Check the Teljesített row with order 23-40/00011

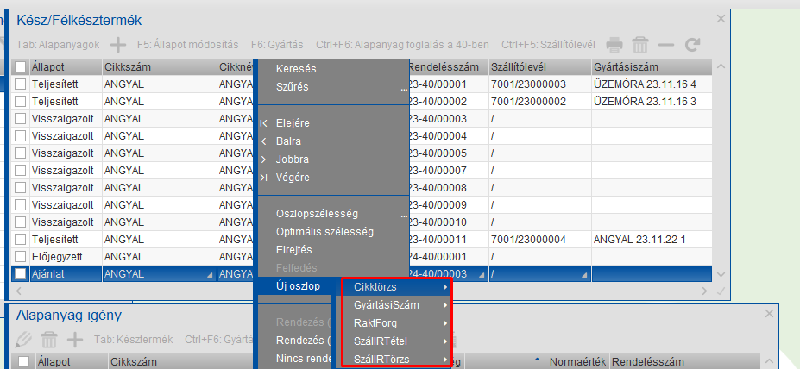pos(20,239)
